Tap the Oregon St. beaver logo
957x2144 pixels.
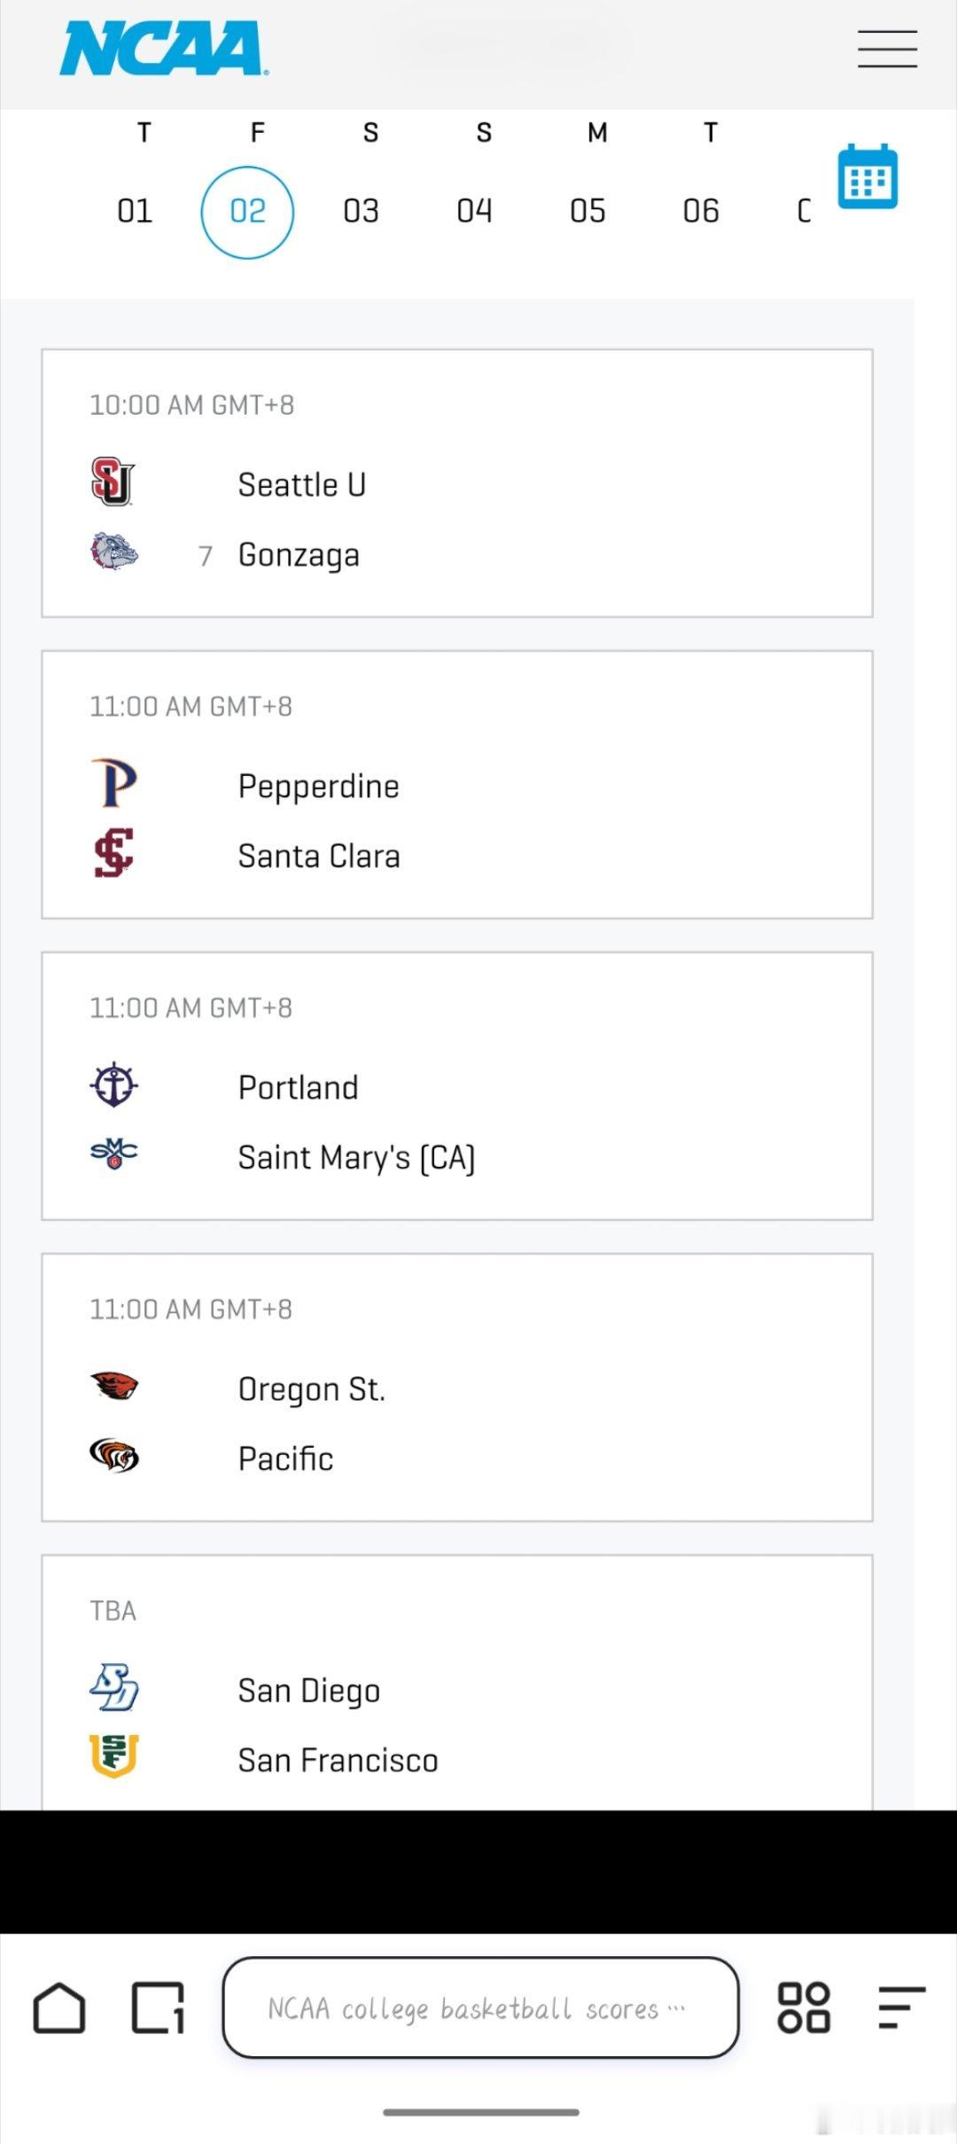pyautogui.click(x=114, y=1385)
